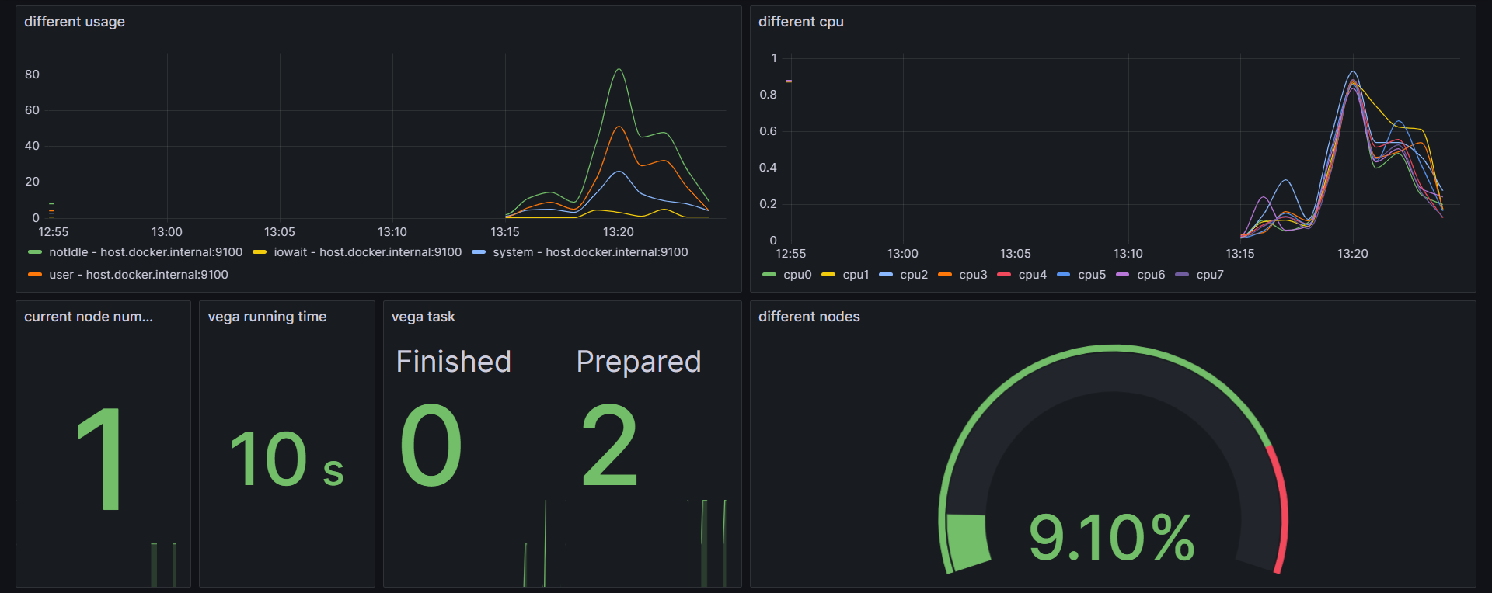Select the Finished value 0
1492x593 pixels.
point(431,446)
